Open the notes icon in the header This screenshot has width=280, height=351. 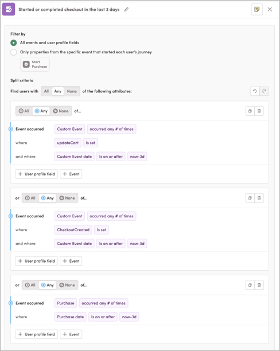[x=256, y=9]
